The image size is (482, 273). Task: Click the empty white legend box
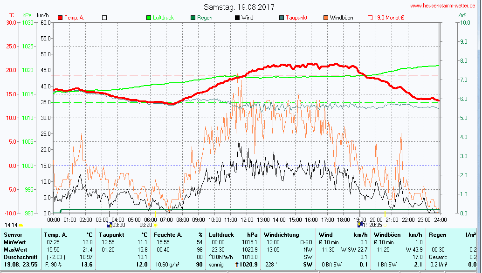click(104, 18)
